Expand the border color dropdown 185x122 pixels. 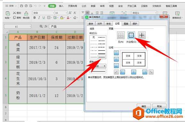coord(105,66)
